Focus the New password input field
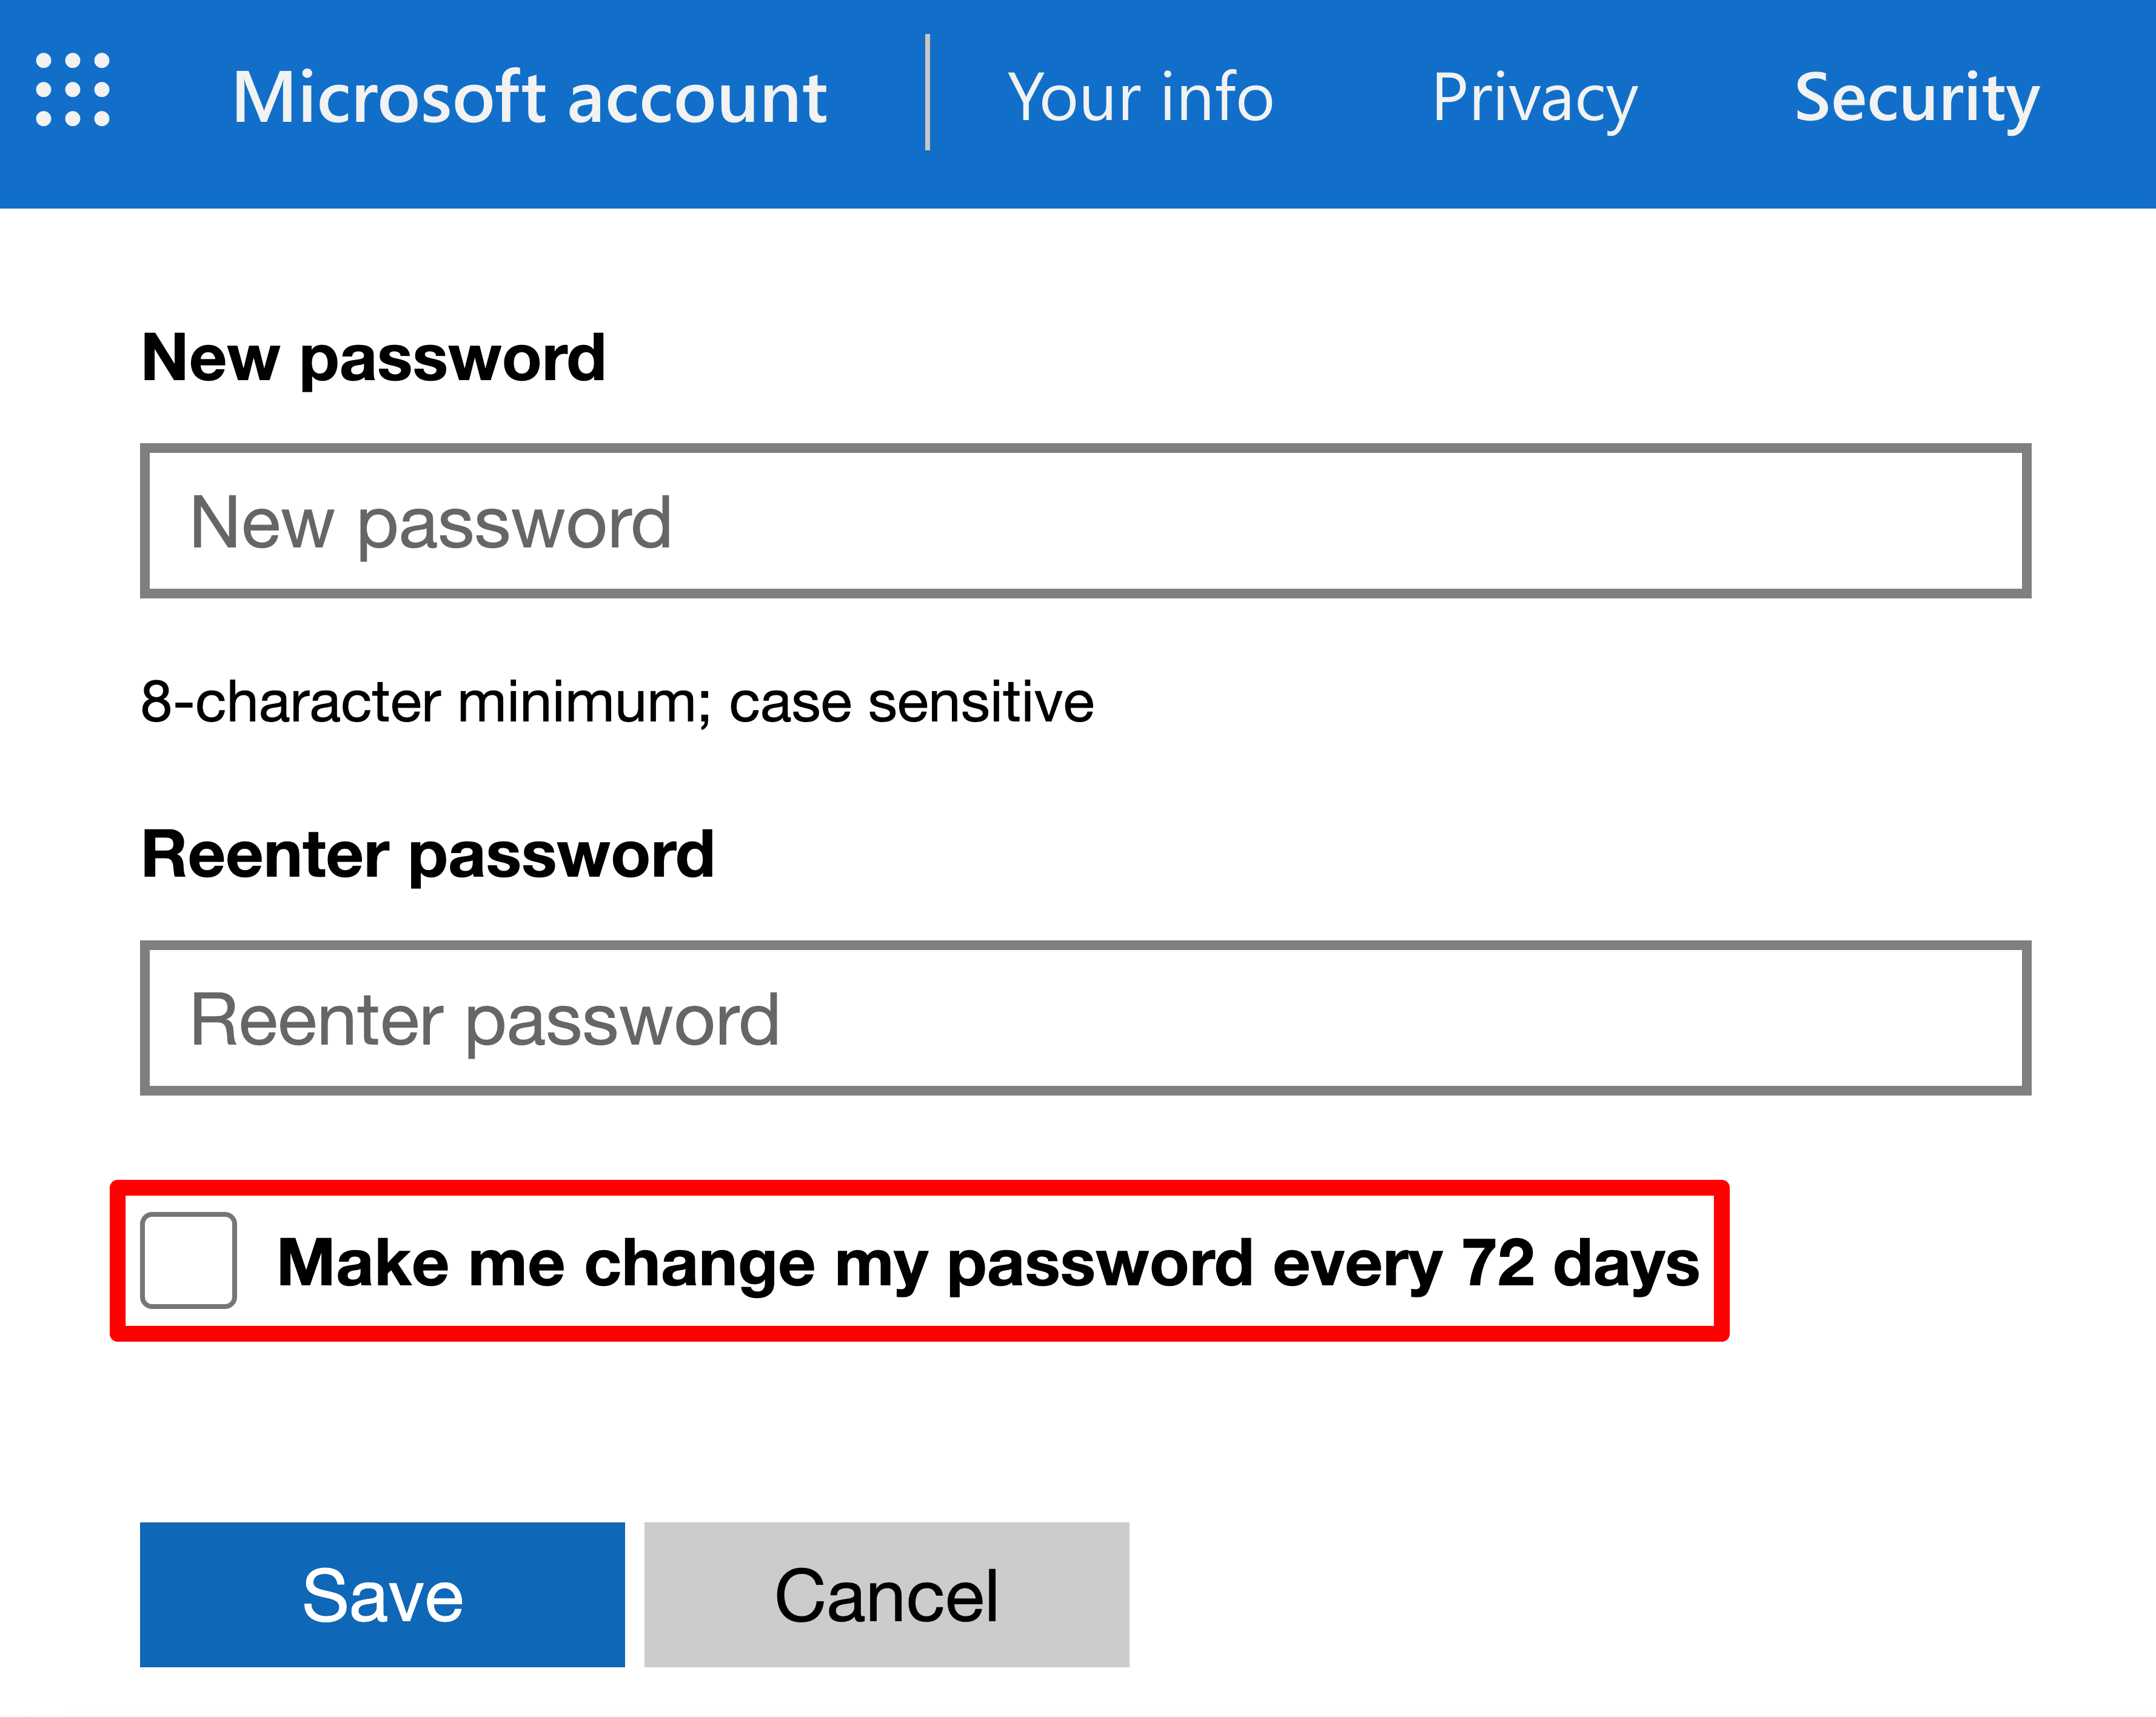This screenshot has height=1717, width=2156. pyautogui.click(x=1085, y=521)
